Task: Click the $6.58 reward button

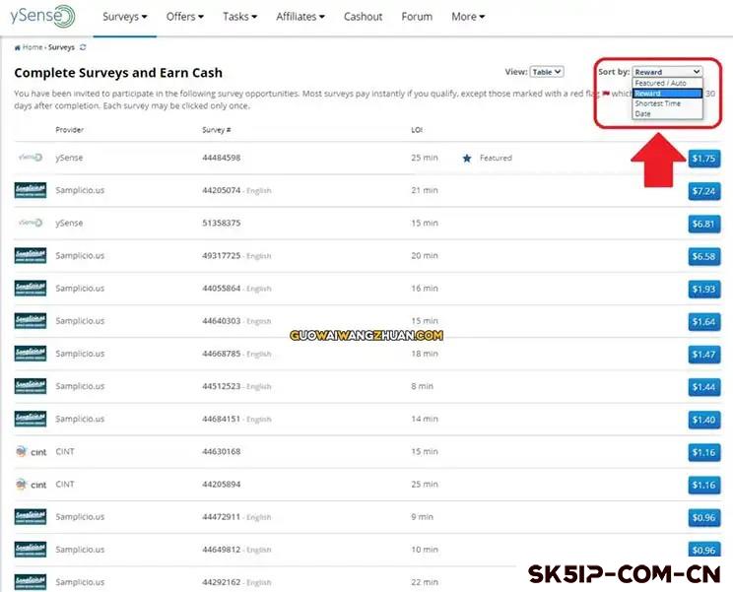Action: (x=704, y=256)
